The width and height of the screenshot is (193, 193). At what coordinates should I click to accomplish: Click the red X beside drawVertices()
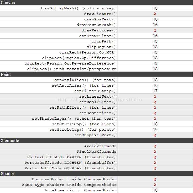coord(155,30)
